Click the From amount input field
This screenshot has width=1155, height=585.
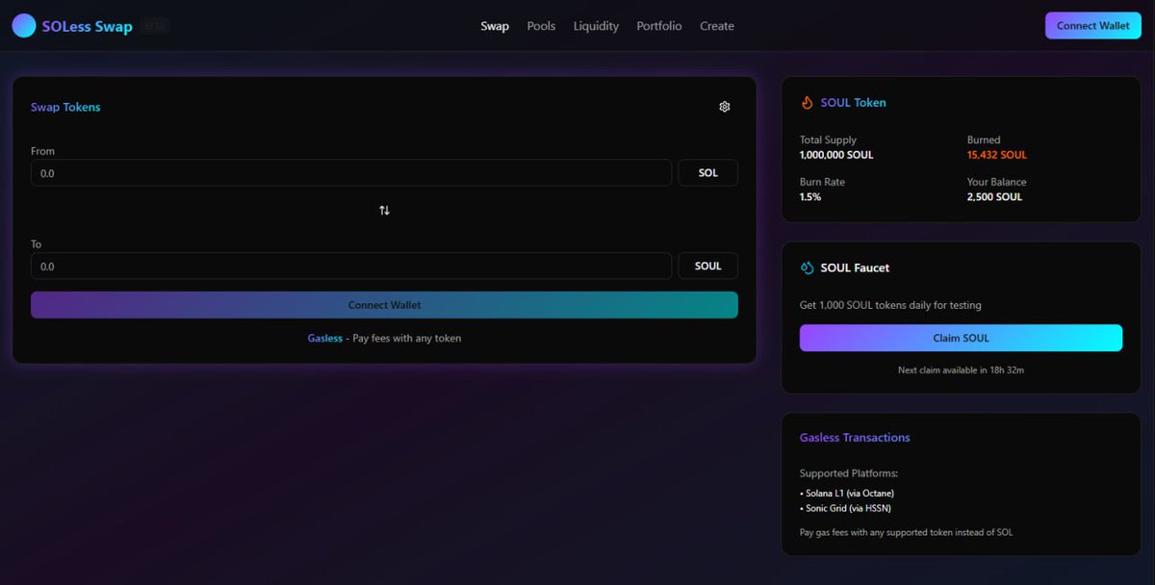[351, 172]
